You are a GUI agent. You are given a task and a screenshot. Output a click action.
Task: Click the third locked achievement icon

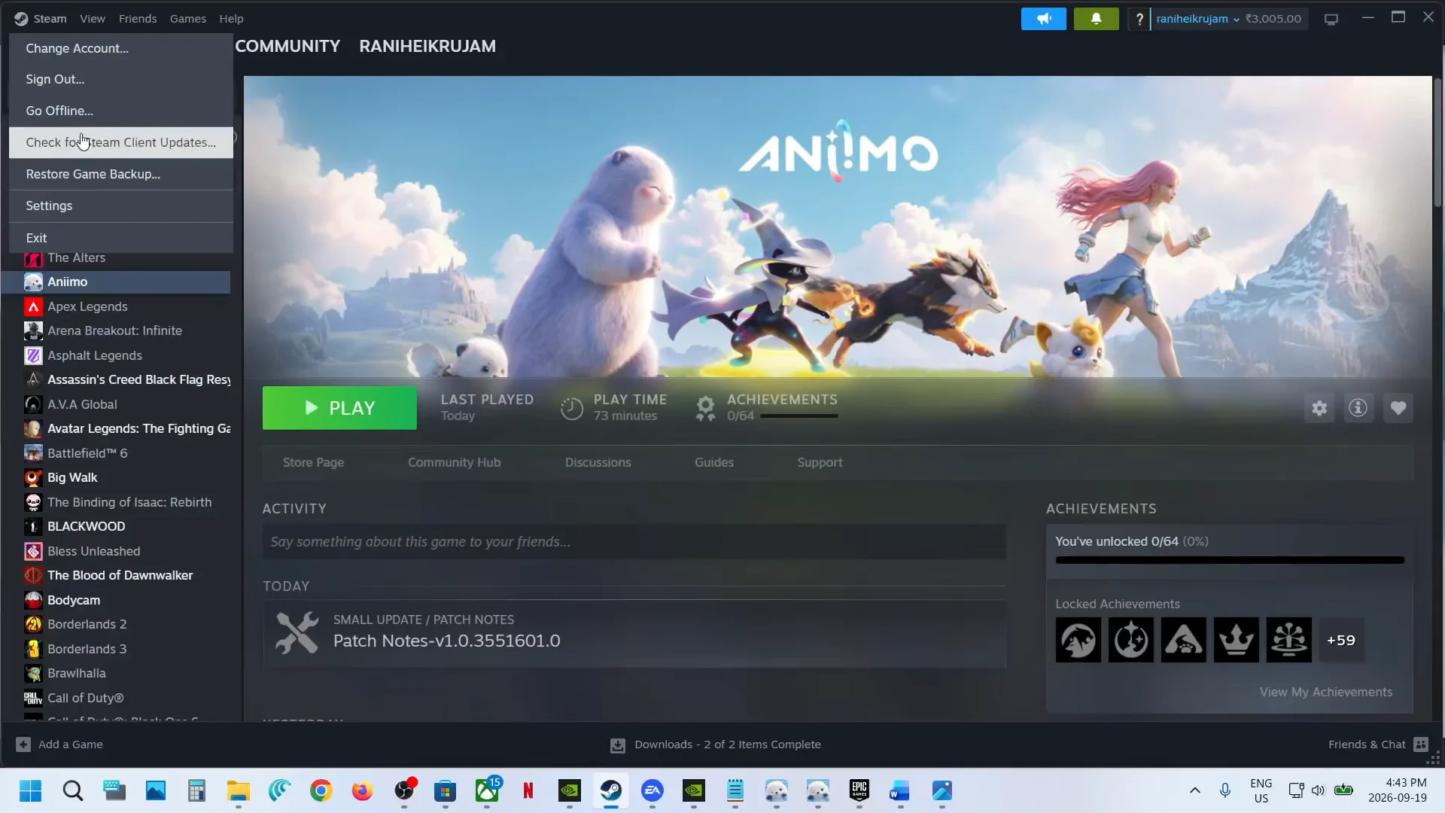(1183, 640)
